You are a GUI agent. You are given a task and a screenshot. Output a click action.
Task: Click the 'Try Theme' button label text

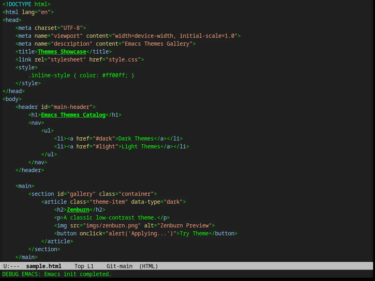tap(194, 233)
